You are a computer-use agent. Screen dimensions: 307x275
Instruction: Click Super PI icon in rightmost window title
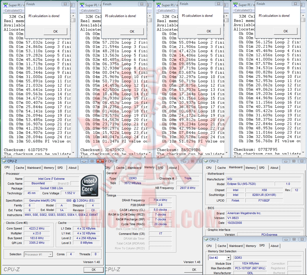(235, 5)
